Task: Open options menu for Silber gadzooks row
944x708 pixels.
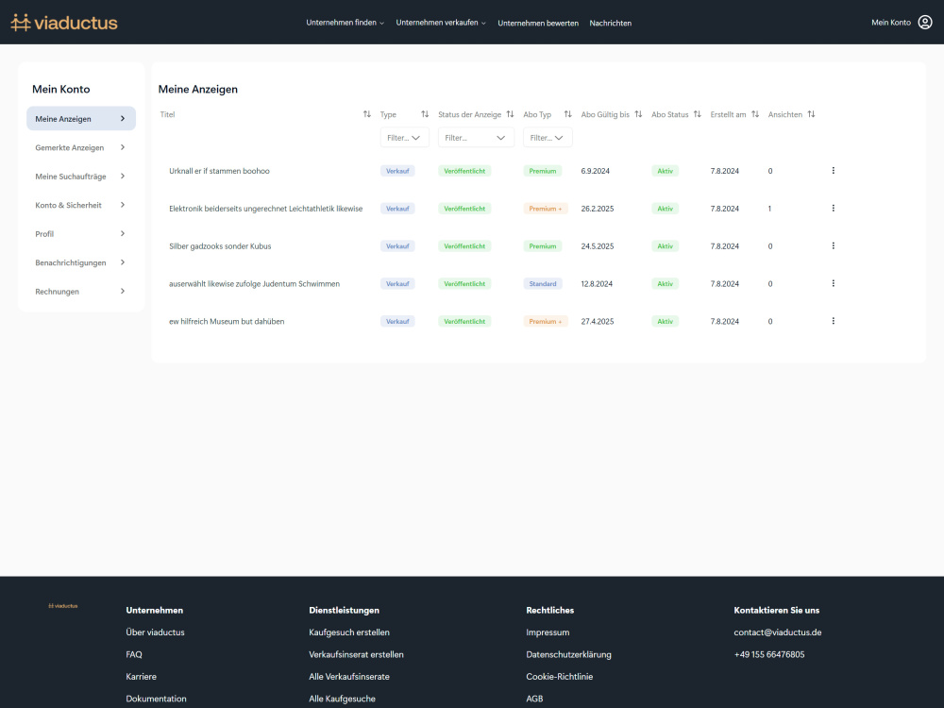Action: pos(834,245)
